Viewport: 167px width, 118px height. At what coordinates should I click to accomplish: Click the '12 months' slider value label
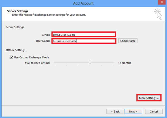[124, 63]
